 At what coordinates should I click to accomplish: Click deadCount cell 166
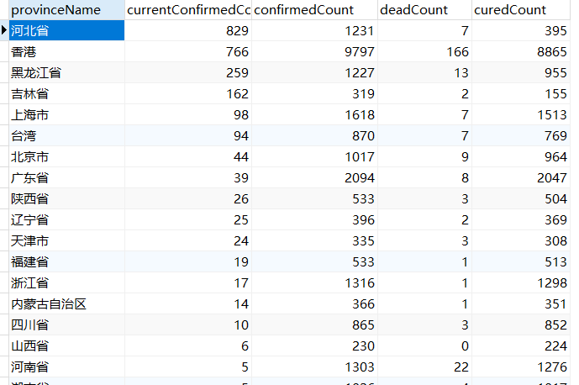(424, 51)
